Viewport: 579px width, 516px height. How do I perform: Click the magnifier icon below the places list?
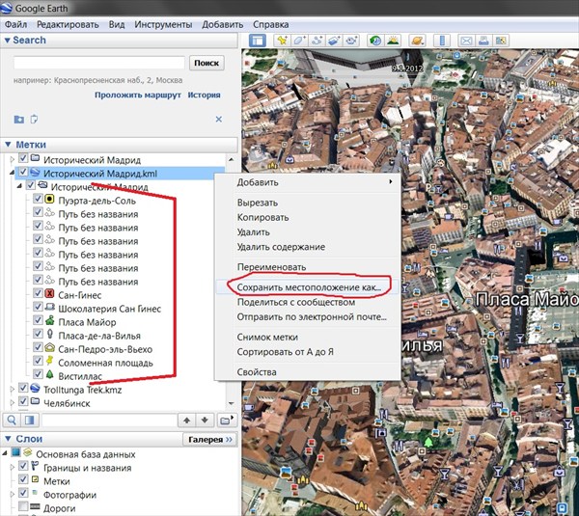[12, 421]
